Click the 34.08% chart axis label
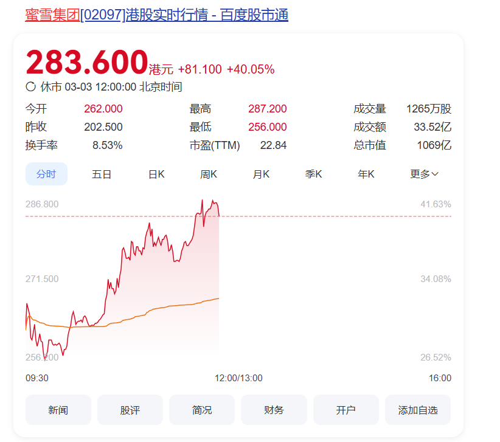Screen dimensions: 500x442 [436, 279]
